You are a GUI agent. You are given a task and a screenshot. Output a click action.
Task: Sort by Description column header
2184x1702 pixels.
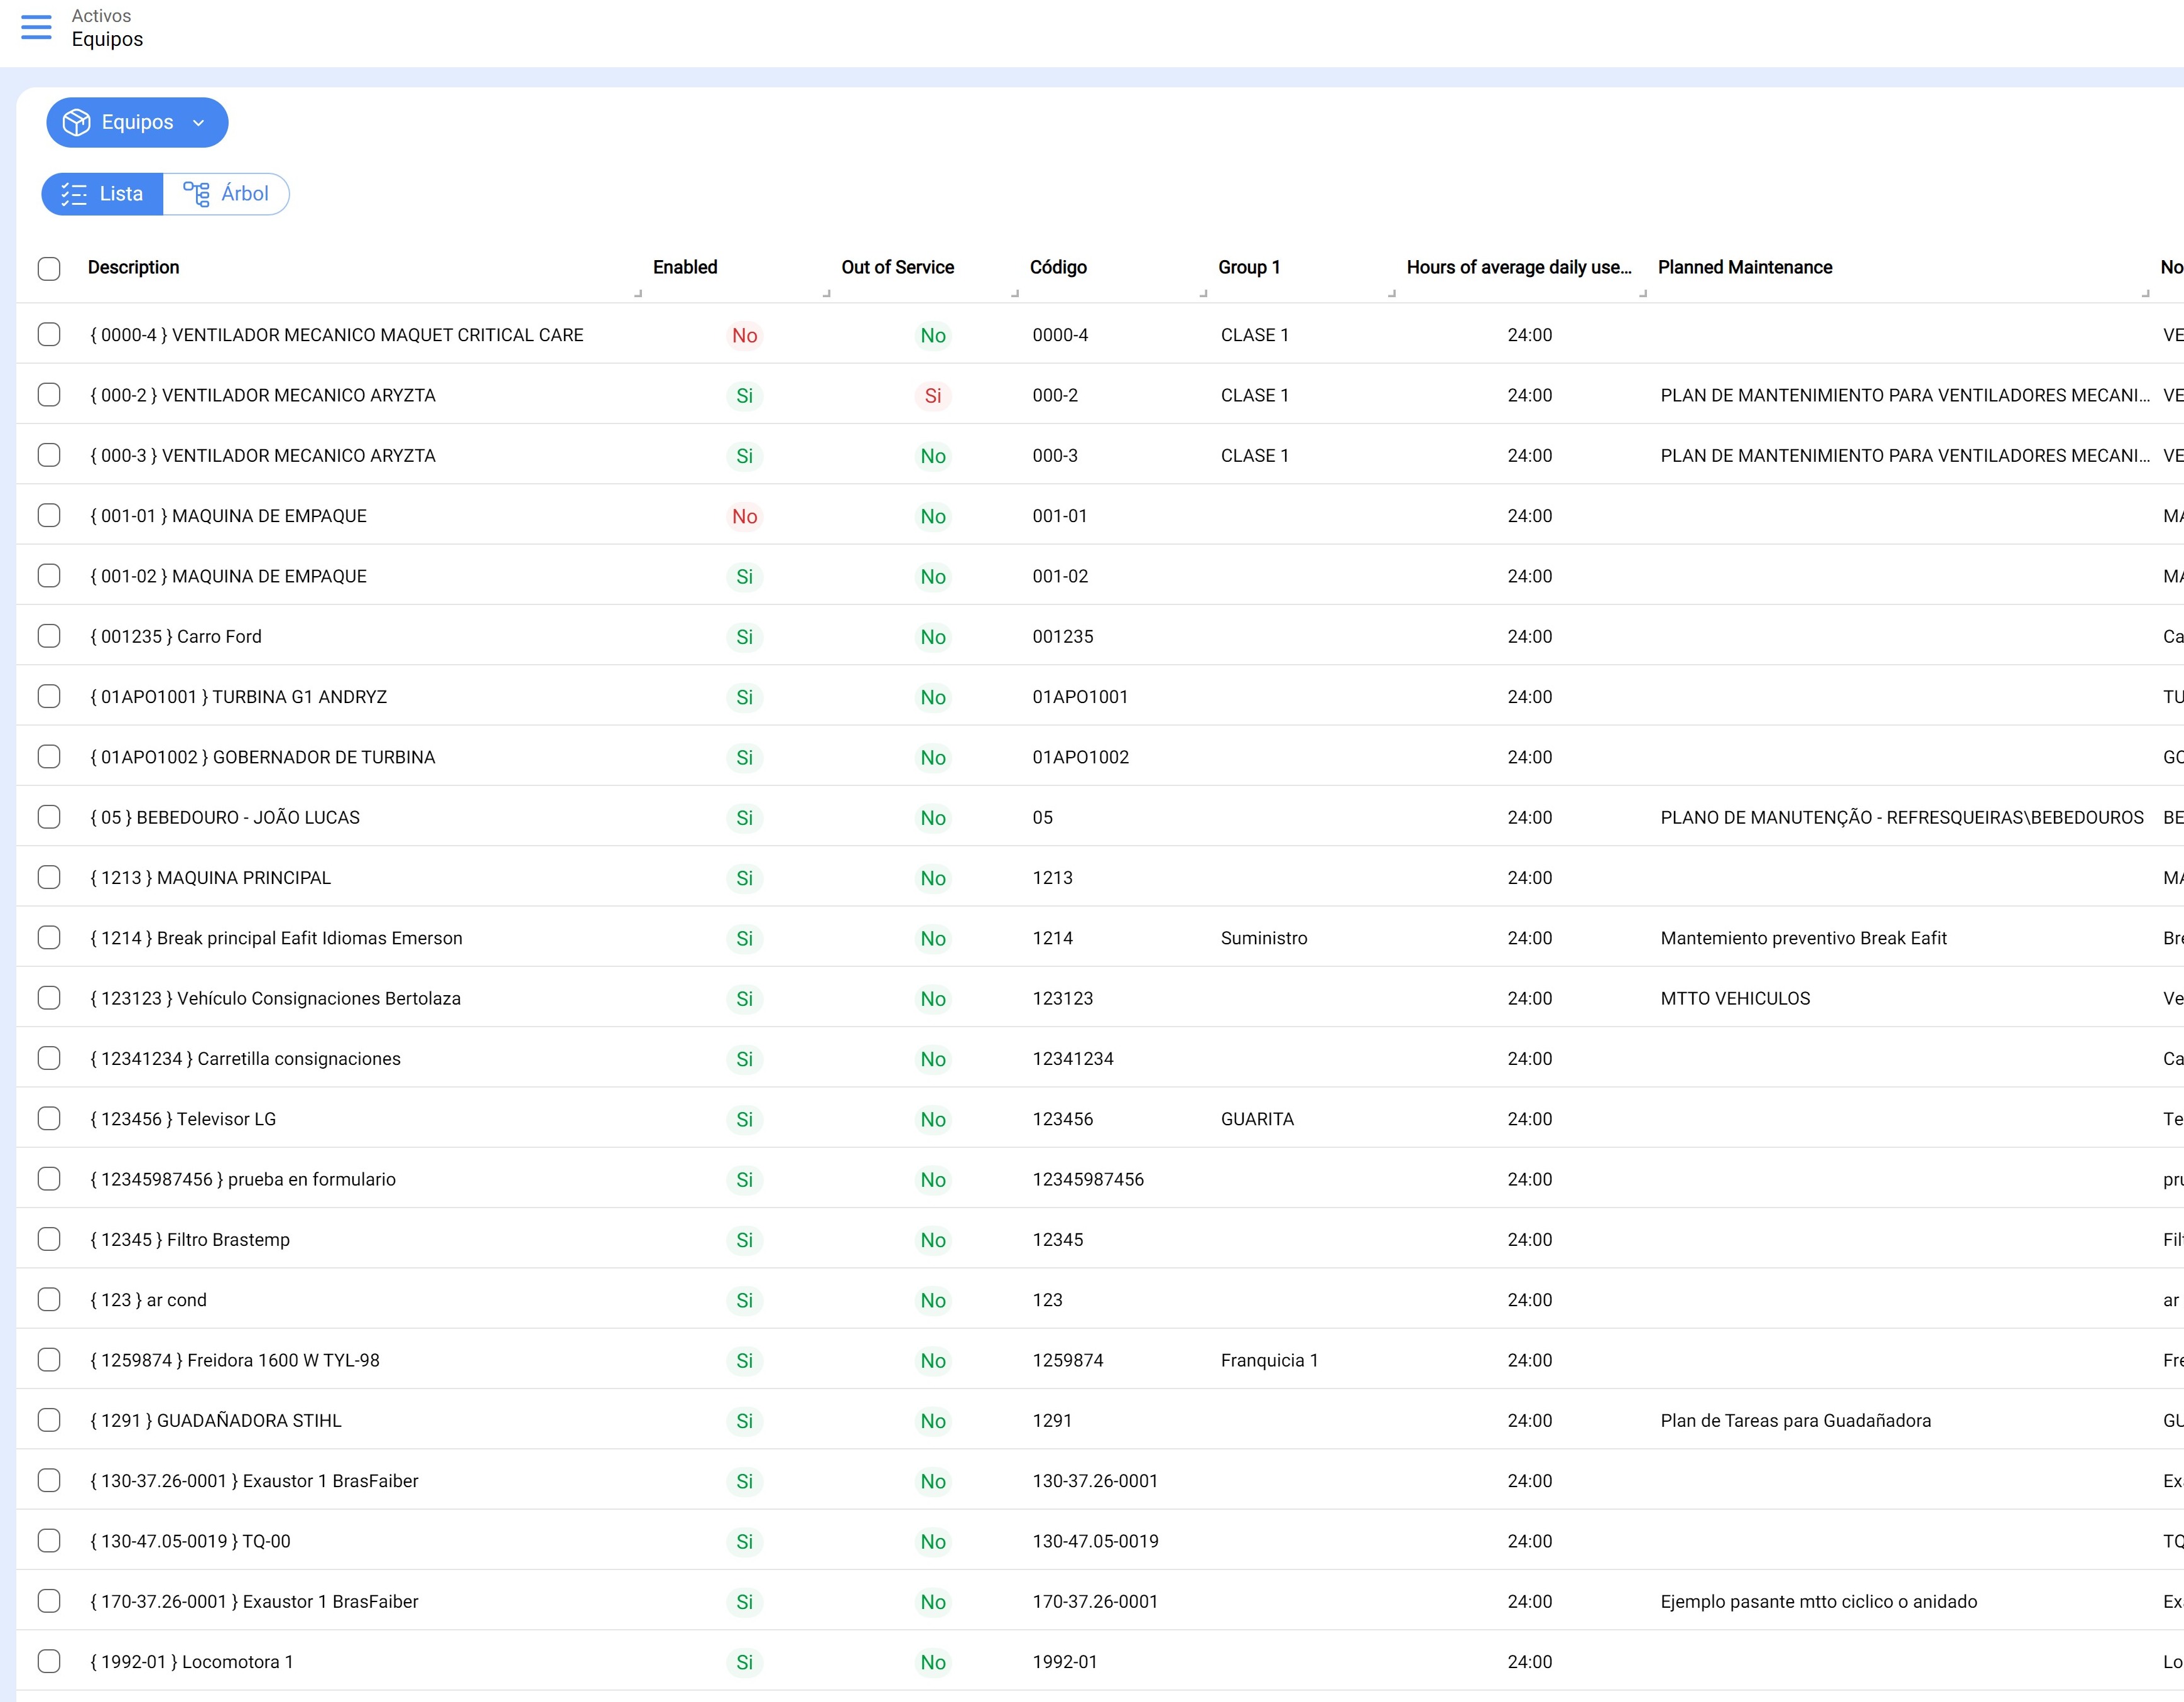[x=134, y=267]
